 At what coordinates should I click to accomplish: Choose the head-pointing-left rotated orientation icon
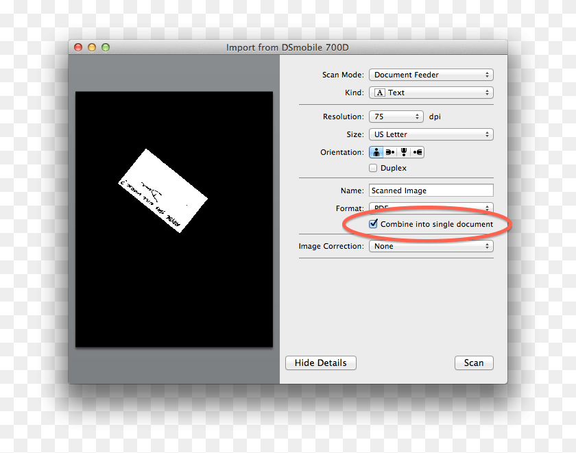pyautogui.click(x=418, y=152)
